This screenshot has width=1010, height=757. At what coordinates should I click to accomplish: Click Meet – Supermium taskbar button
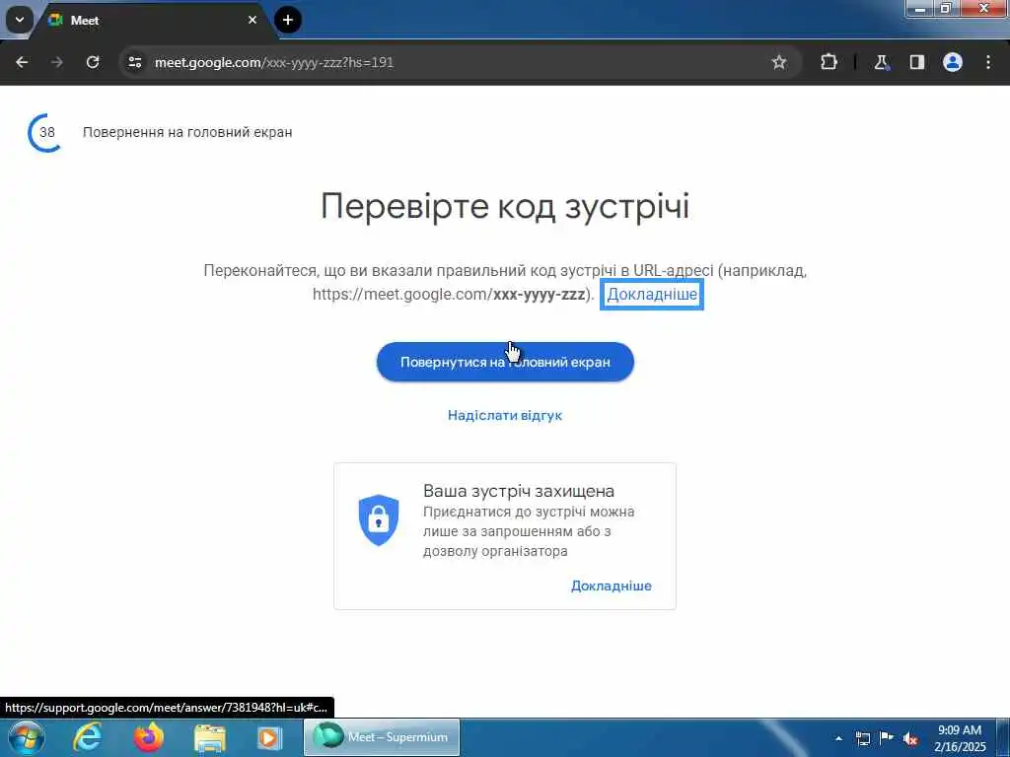click(382, 737)
